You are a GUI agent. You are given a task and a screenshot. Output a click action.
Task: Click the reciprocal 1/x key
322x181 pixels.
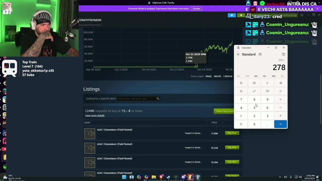(x=241, y=91)
